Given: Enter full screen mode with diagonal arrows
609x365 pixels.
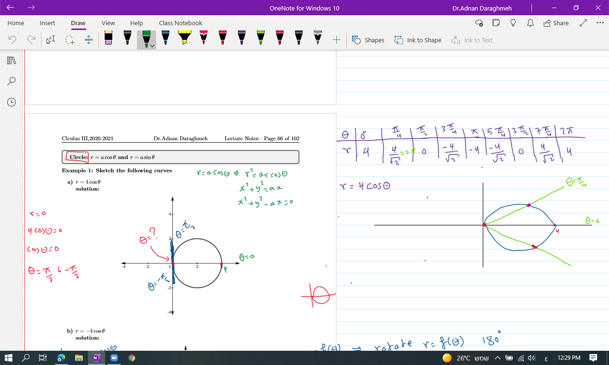Looking at the screenshot, I should coord(584,23).
